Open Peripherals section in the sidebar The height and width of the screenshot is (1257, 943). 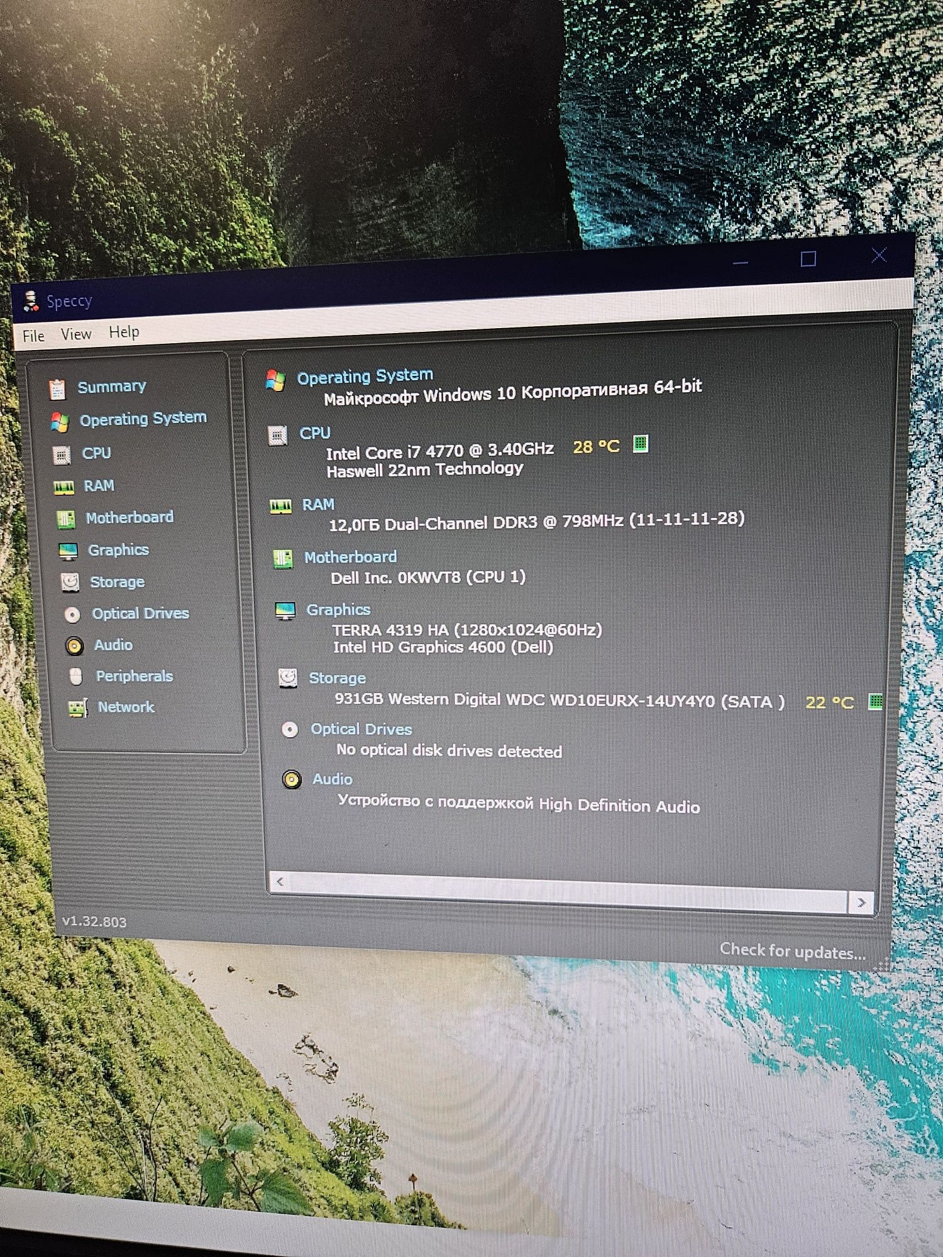click(135, 676)
